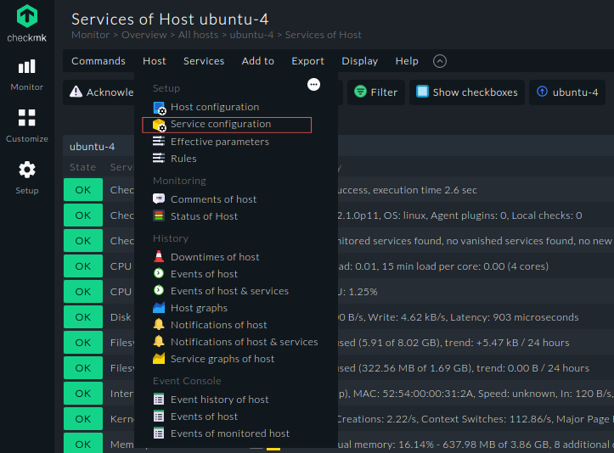Click the Checkmk logo icon
Viewport: 614px width, 453px height.
coord(27,16)
